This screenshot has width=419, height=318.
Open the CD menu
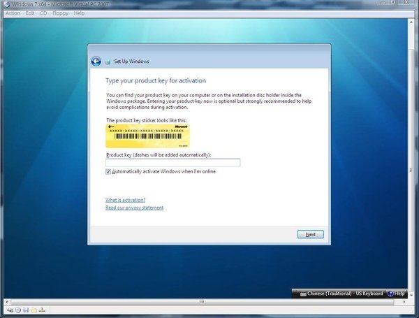point(43,13)
